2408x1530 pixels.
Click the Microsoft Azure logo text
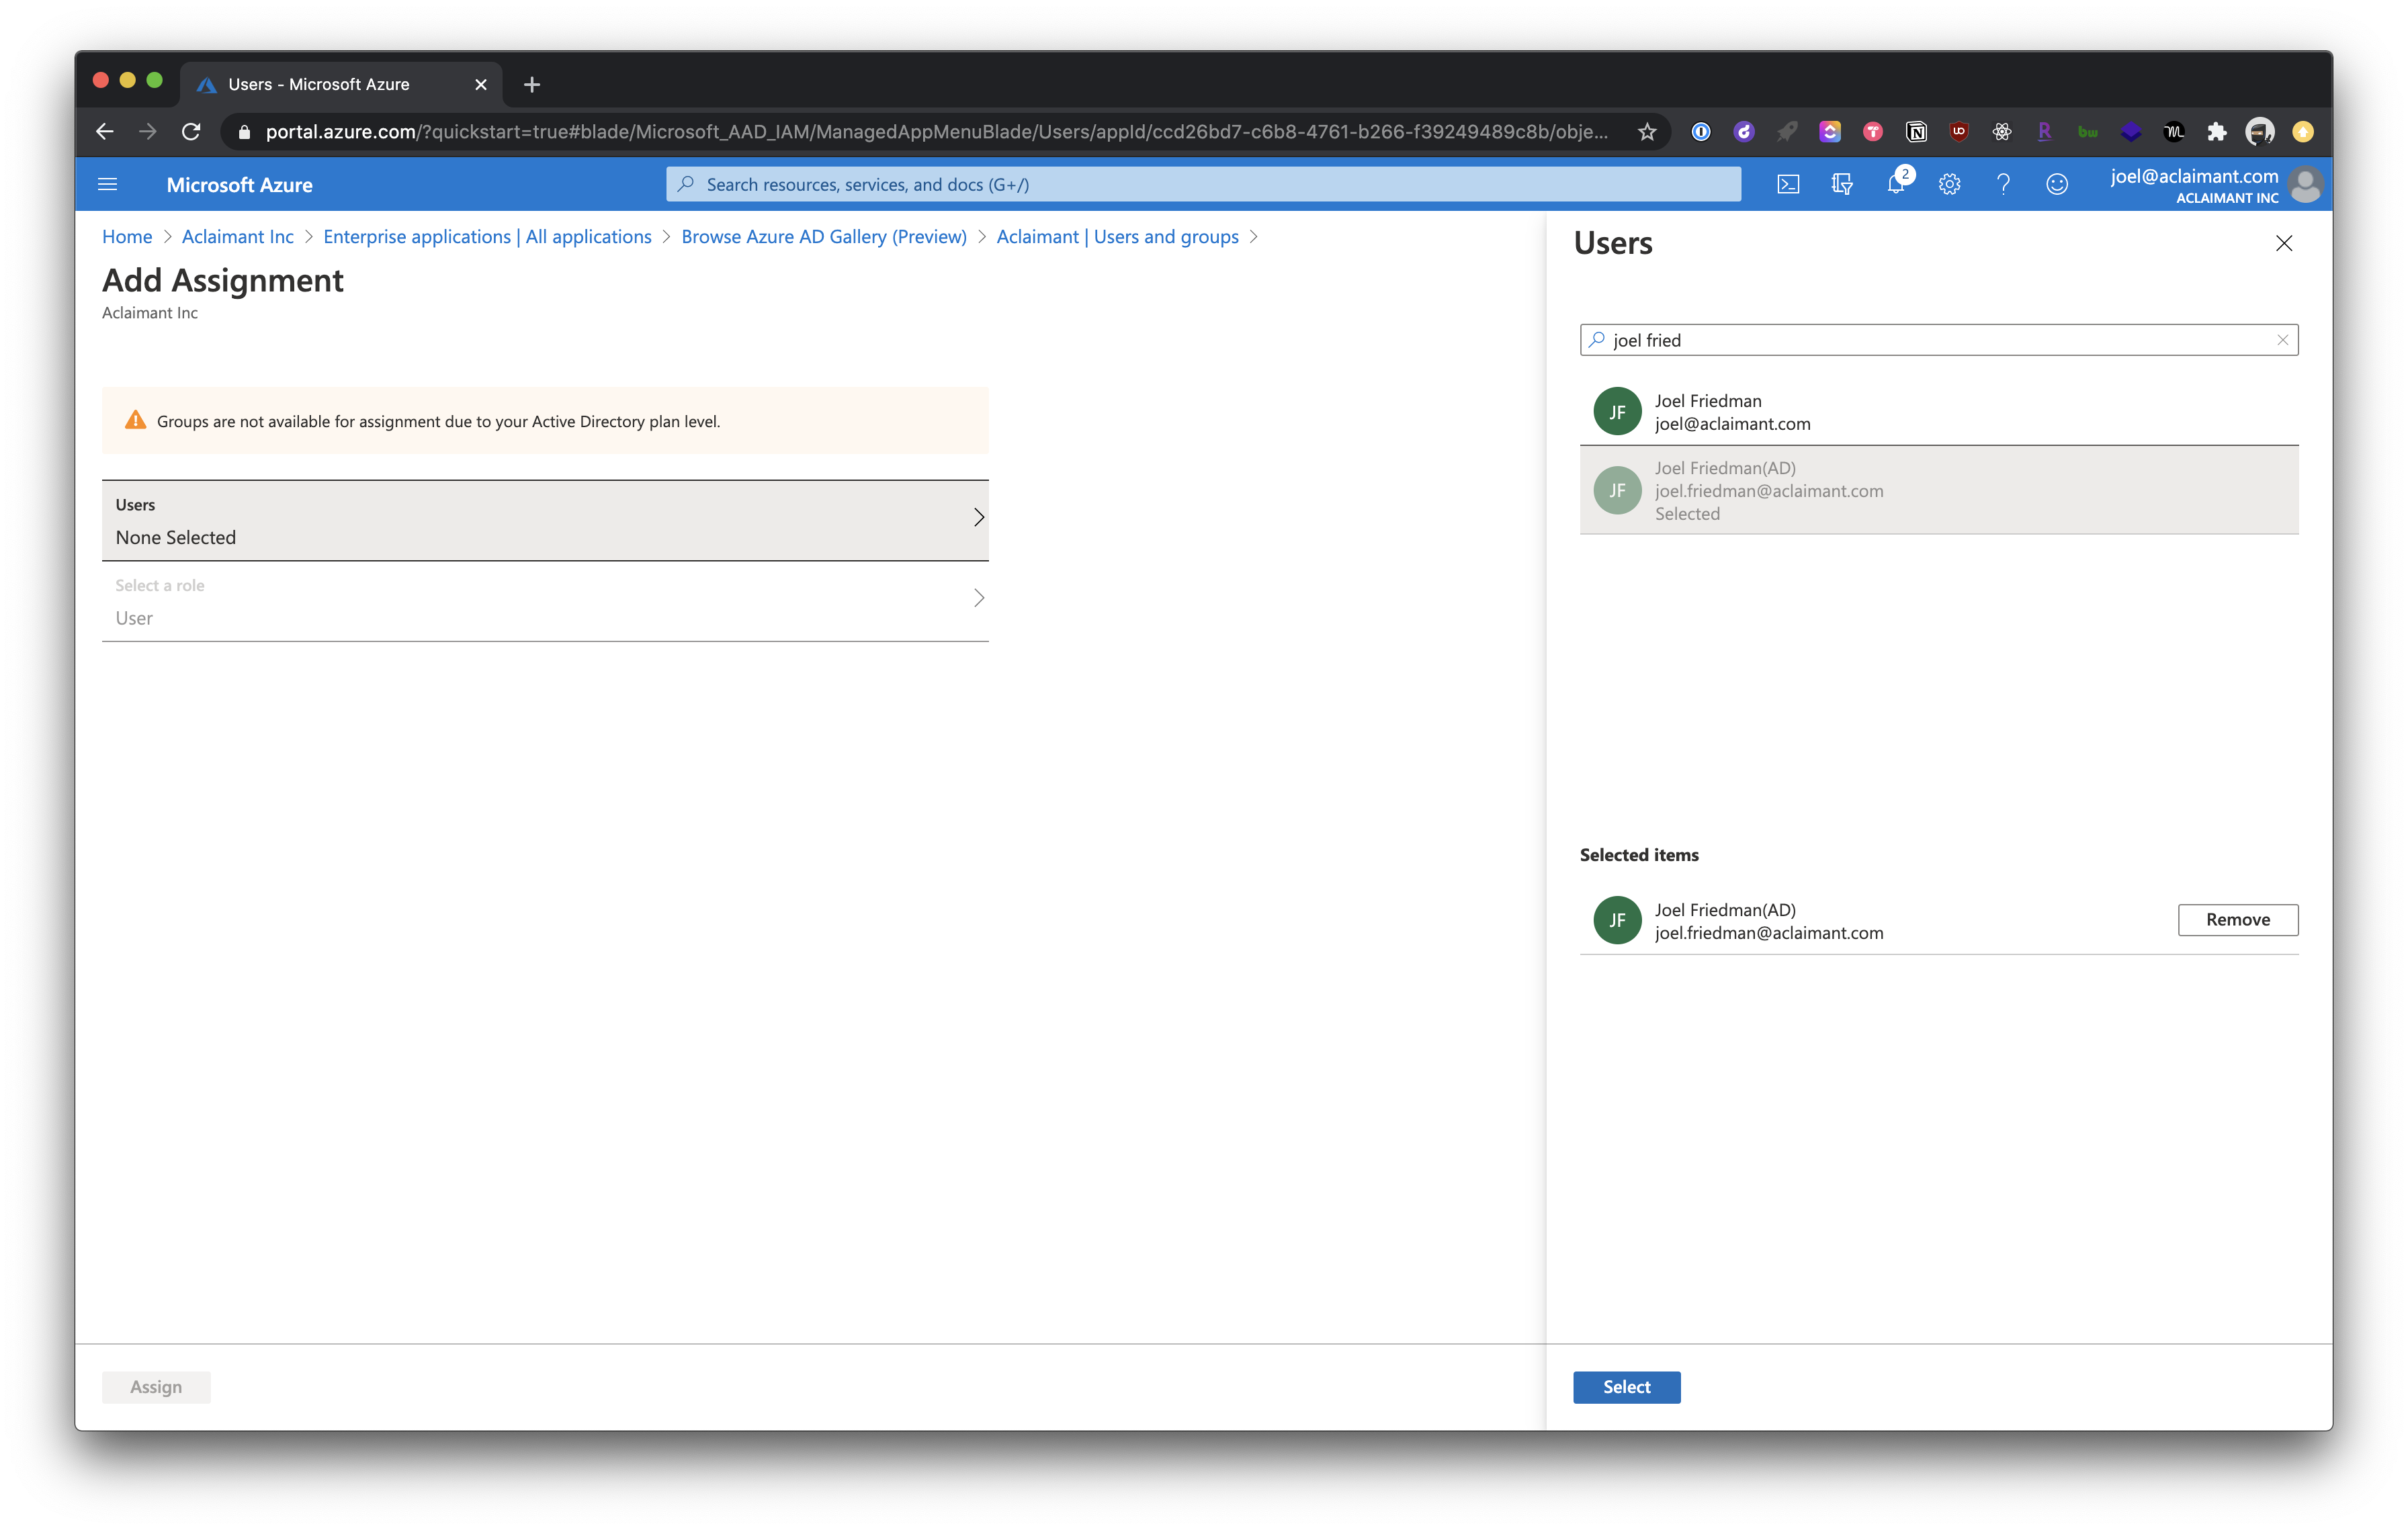tap(239, 184)
